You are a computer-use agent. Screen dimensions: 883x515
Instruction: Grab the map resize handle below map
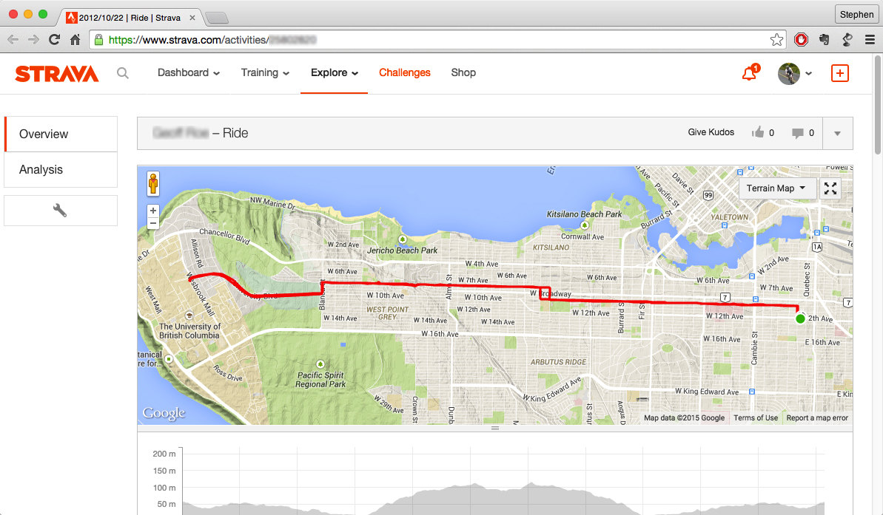pyautogui.click(x=495, y=429)
